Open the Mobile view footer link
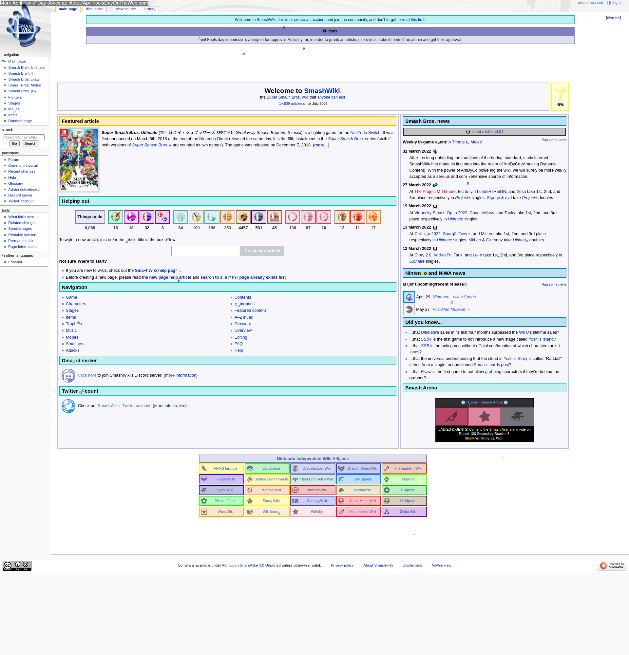Viewport: 629px width, 655px height. point(441,566)
